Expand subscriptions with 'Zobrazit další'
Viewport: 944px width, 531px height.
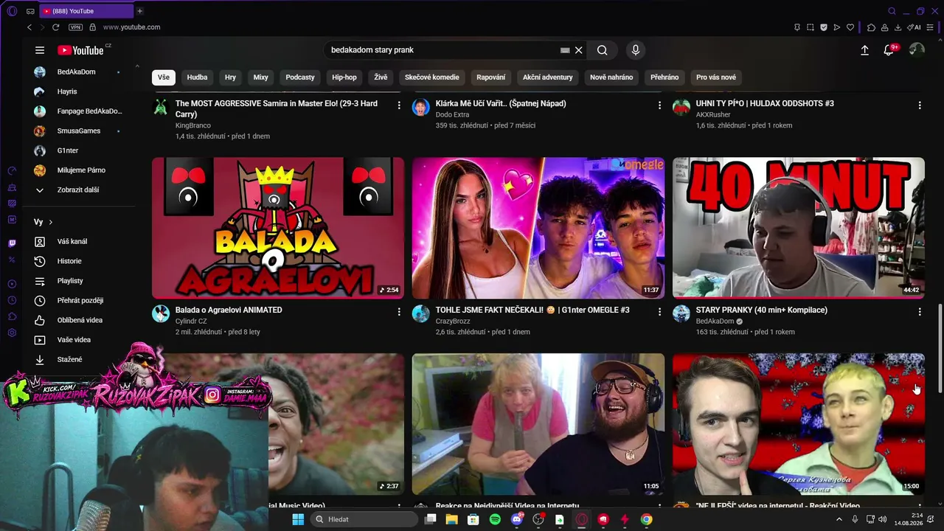coord(78,190)
